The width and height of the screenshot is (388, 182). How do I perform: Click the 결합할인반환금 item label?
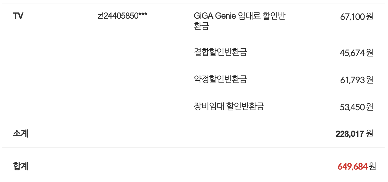(x=220, y=52)
